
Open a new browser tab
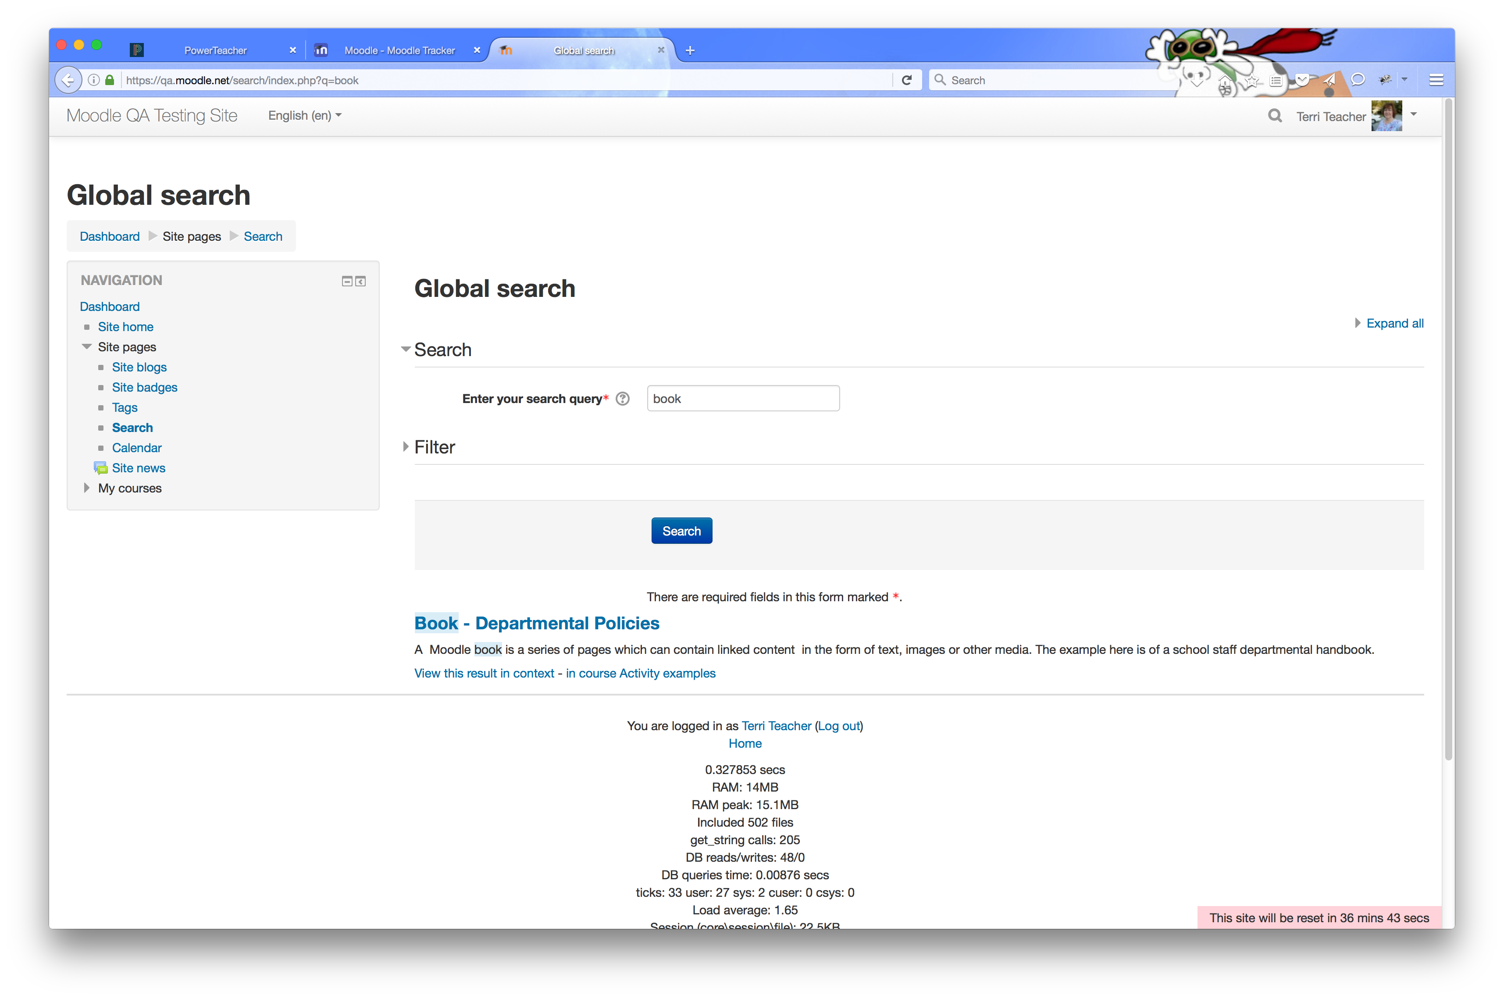[690, 50]
